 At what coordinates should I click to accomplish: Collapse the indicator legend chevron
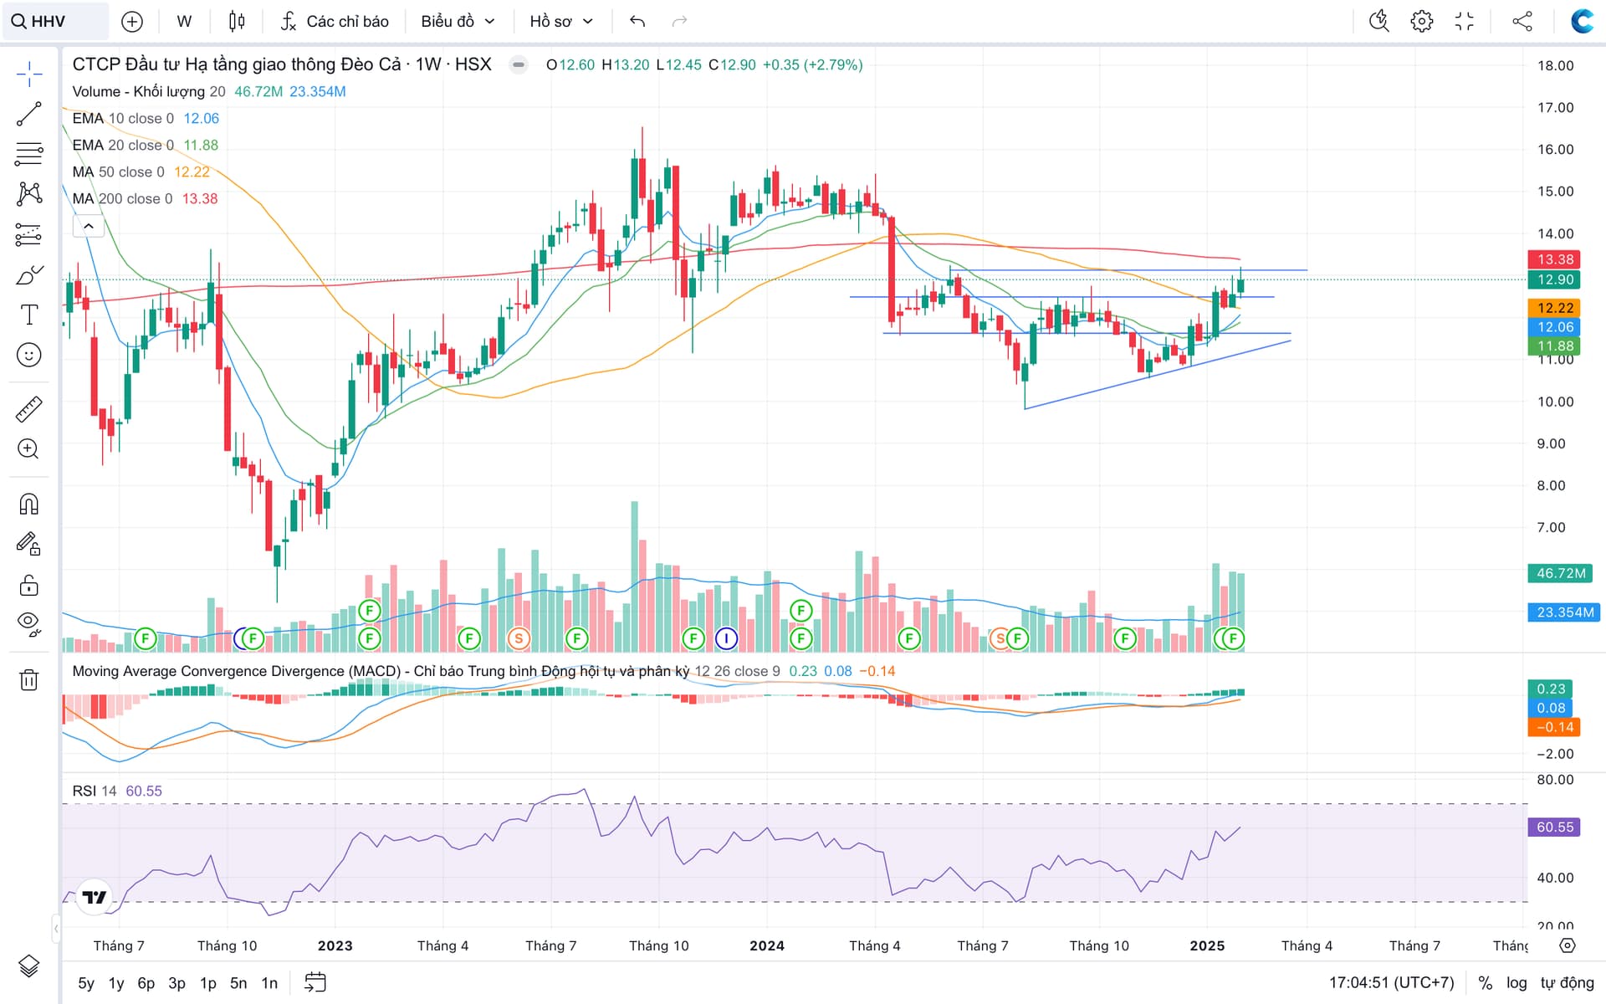(x=88, y=226)
